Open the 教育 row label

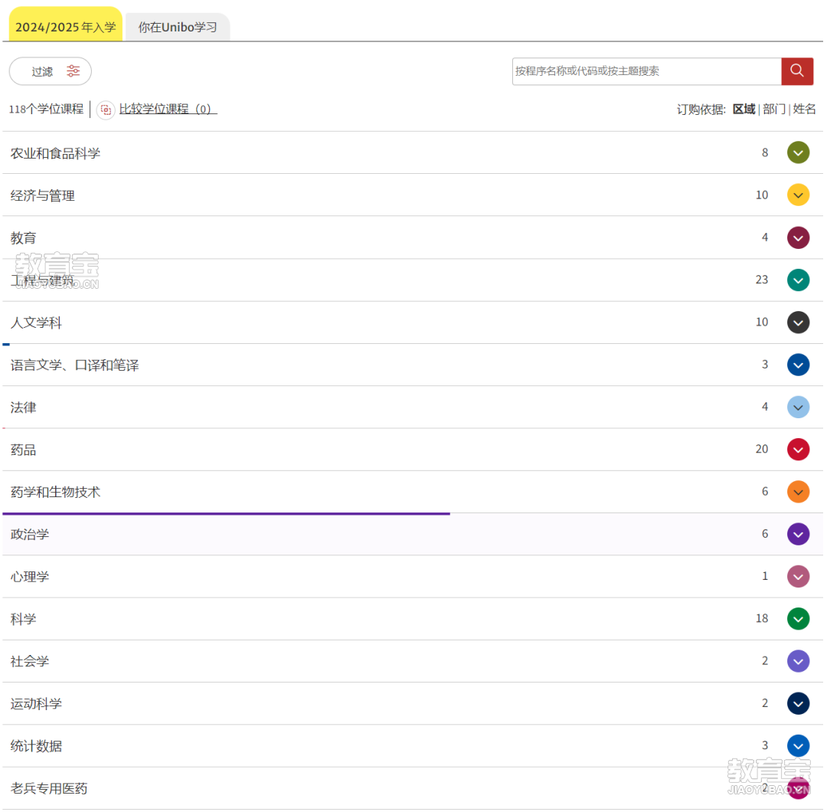tap(23, 238)
